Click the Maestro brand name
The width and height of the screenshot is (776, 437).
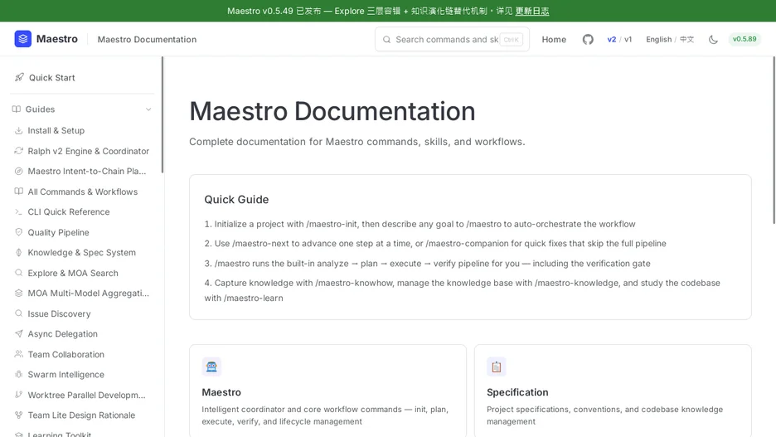point(57,39)
